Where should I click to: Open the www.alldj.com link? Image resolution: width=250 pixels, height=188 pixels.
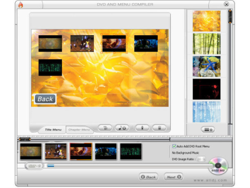(x=210, y=180)
